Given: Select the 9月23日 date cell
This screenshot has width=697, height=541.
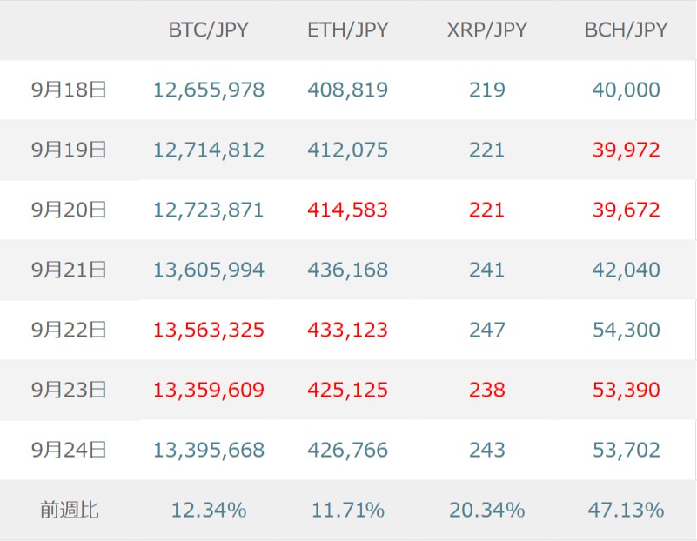Looking at the screenshot, I should click(x=69, y=390).
